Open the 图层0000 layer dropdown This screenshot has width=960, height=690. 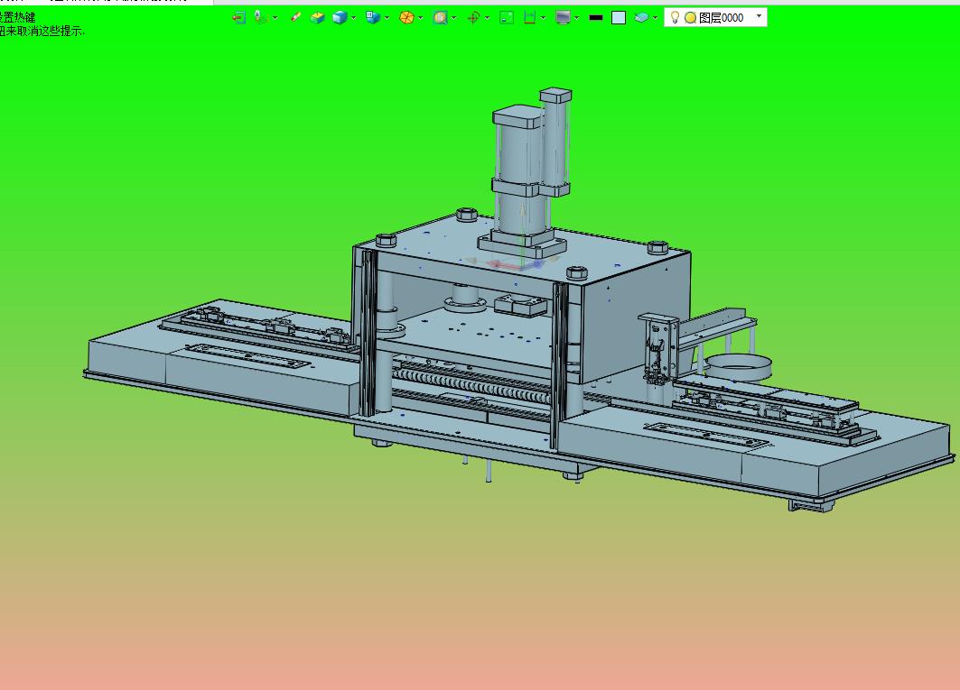[x=760, y=16]
